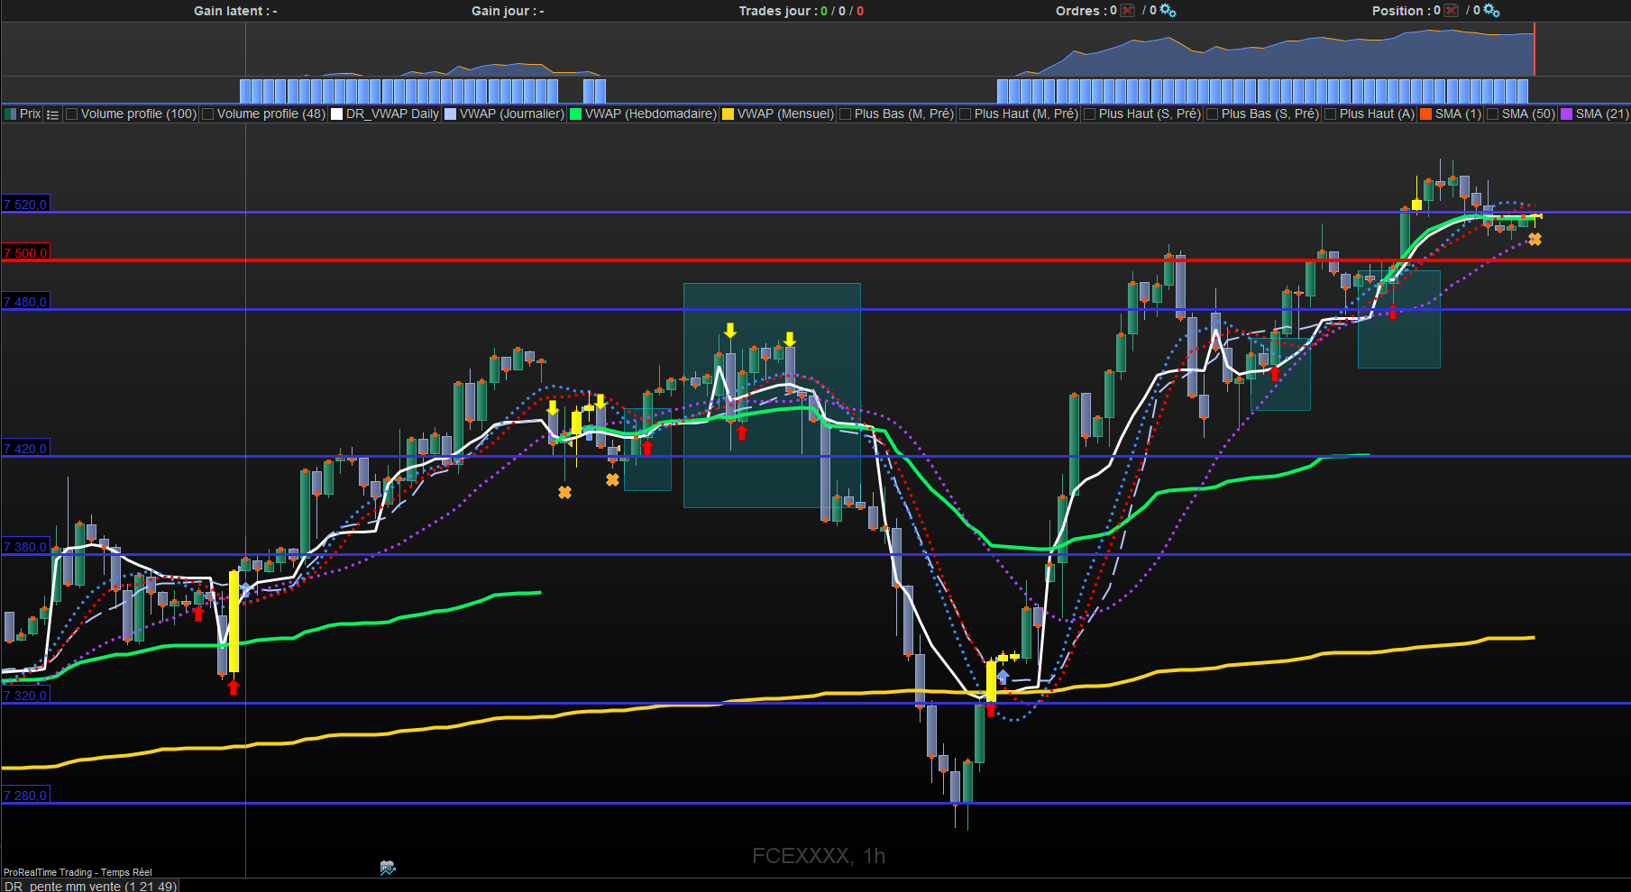The width and height of the screenshot is (1631, 892).
Task: Click the 7 480,0 price level label
Action: pyautogui.click(x=25, y=302)
